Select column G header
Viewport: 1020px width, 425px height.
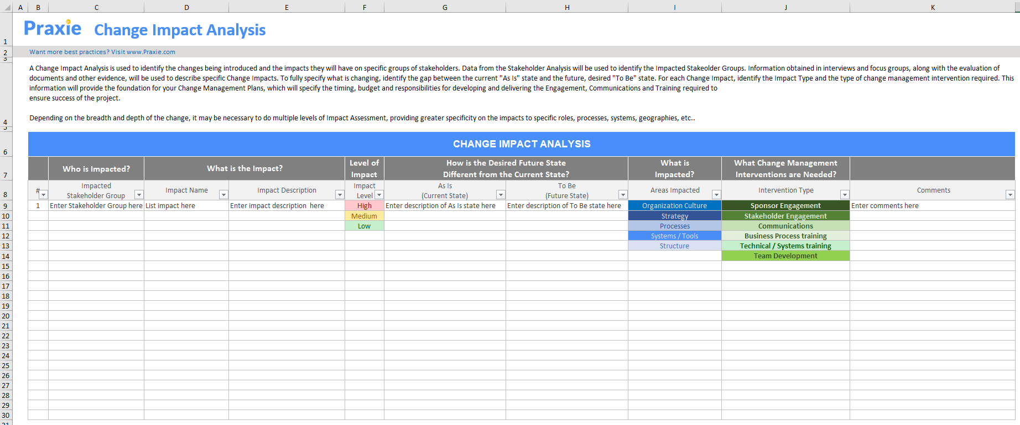[445, 7]
